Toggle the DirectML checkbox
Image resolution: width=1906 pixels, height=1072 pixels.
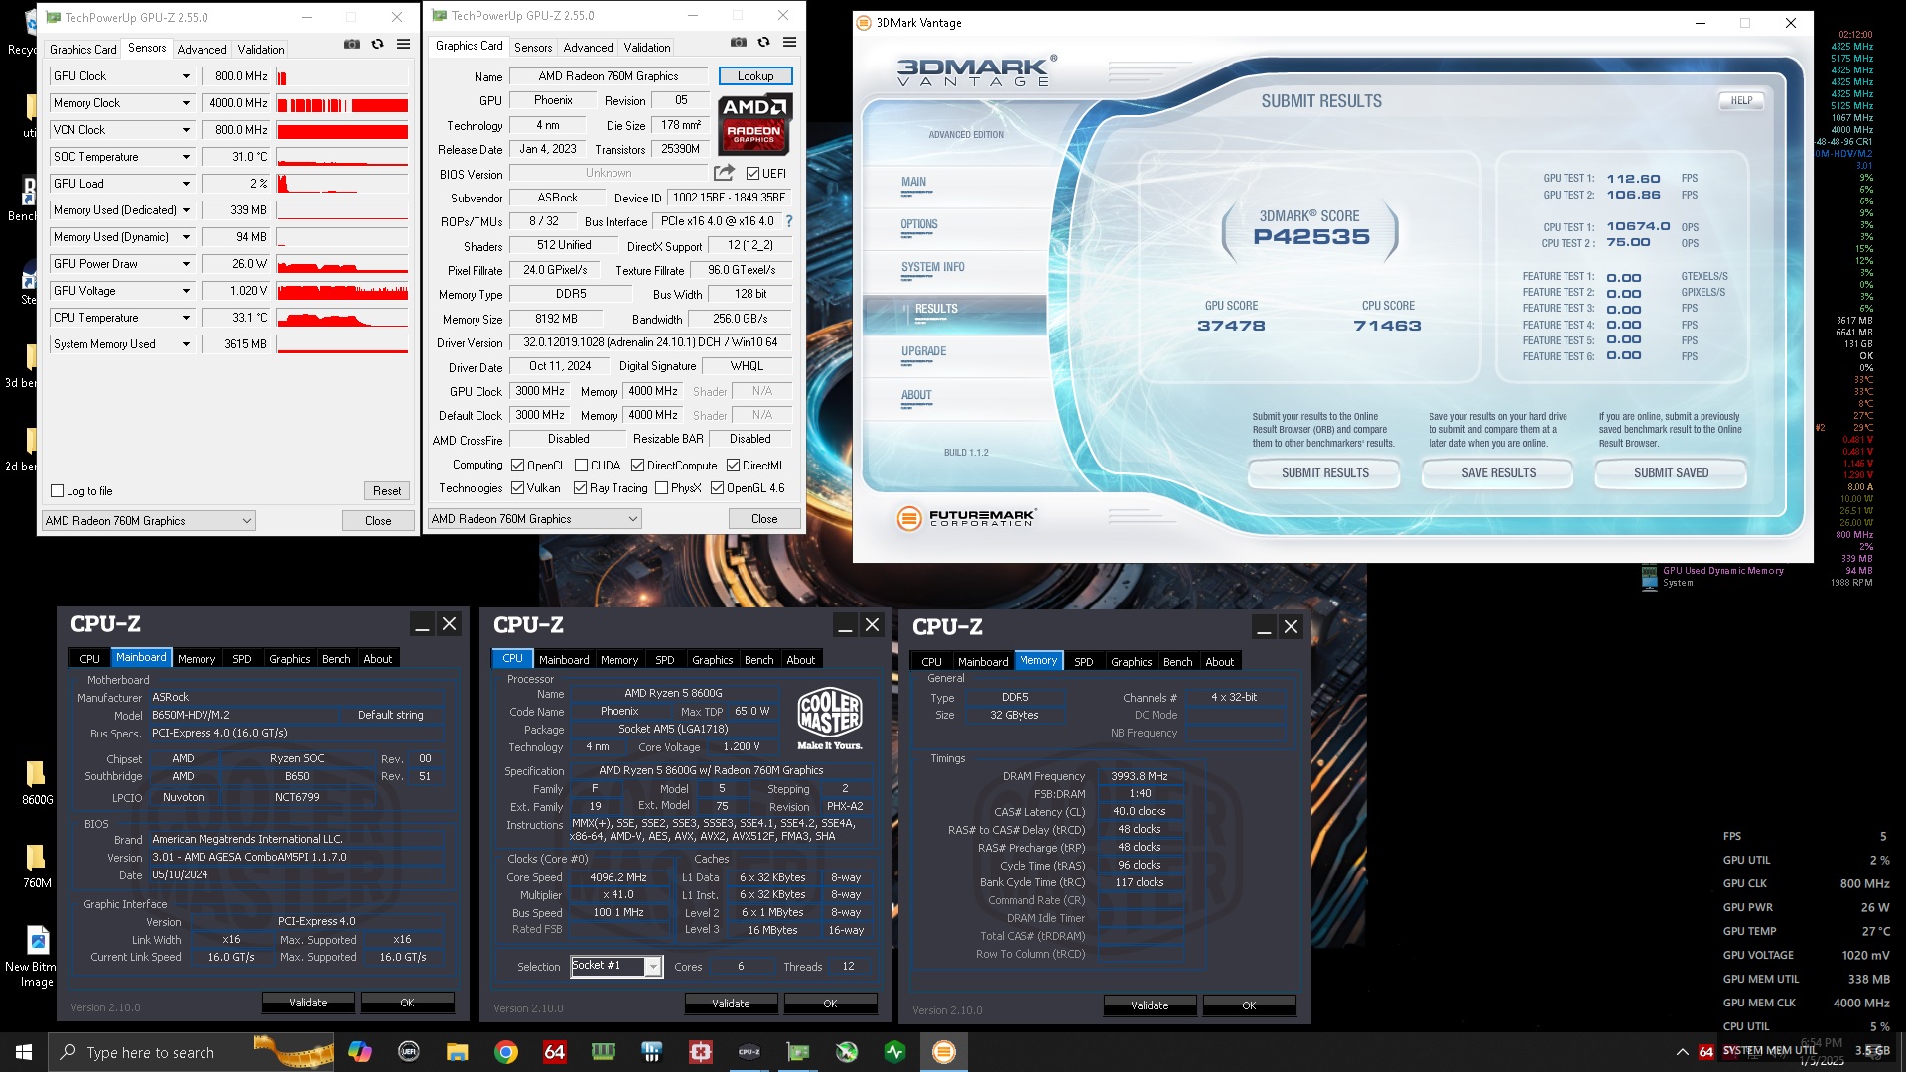(x=733, y=466)
